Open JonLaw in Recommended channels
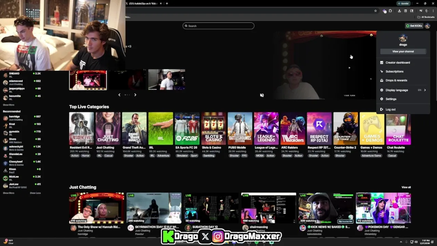The width and height of the screenshot is (437, 246). (x=22, y=186)
